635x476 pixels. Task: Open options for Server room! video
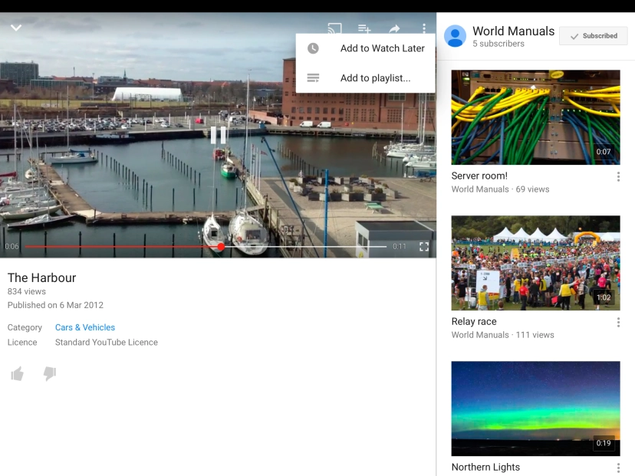pyautogui.click(x=618, y=176)
